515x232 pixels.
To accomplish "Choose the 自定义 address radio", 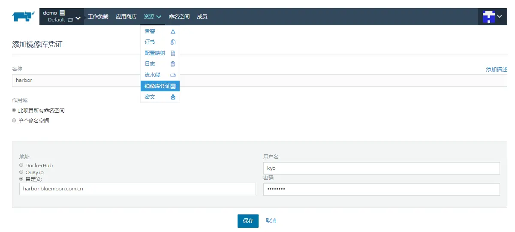I will pyautogui.click(x=21, y=179).
